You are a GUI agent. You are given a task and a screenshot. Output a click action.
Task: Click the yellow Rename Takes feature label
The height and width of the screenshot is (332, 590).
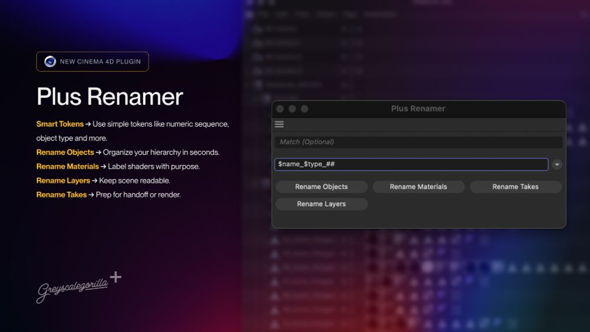click(x=61, y=195)
